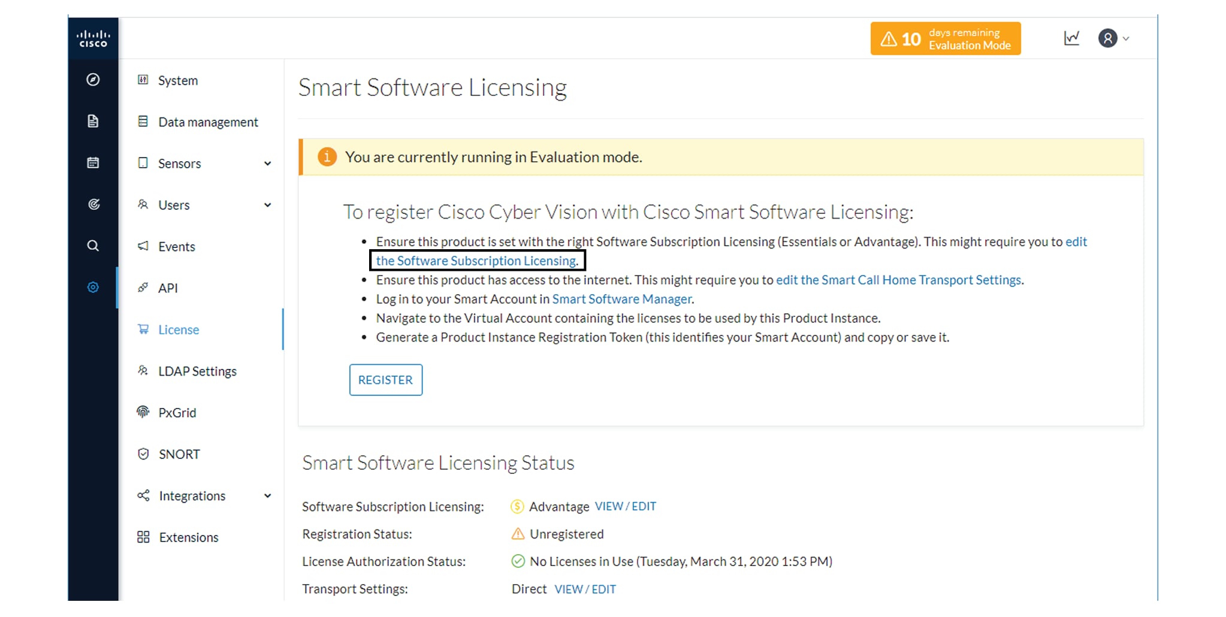1226x617 pixels.
Task: Select License in the admin menu
Action: pos(179,329)
